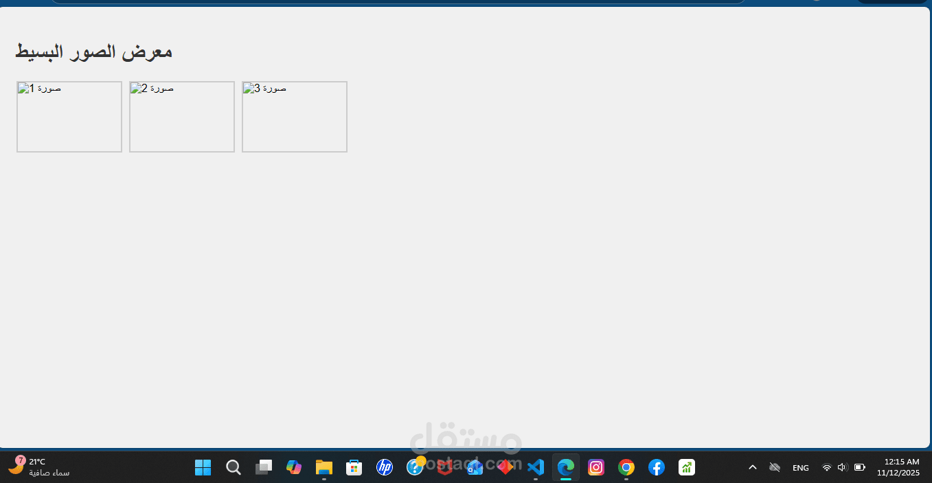Open Instagram from the taskbar

596,467
